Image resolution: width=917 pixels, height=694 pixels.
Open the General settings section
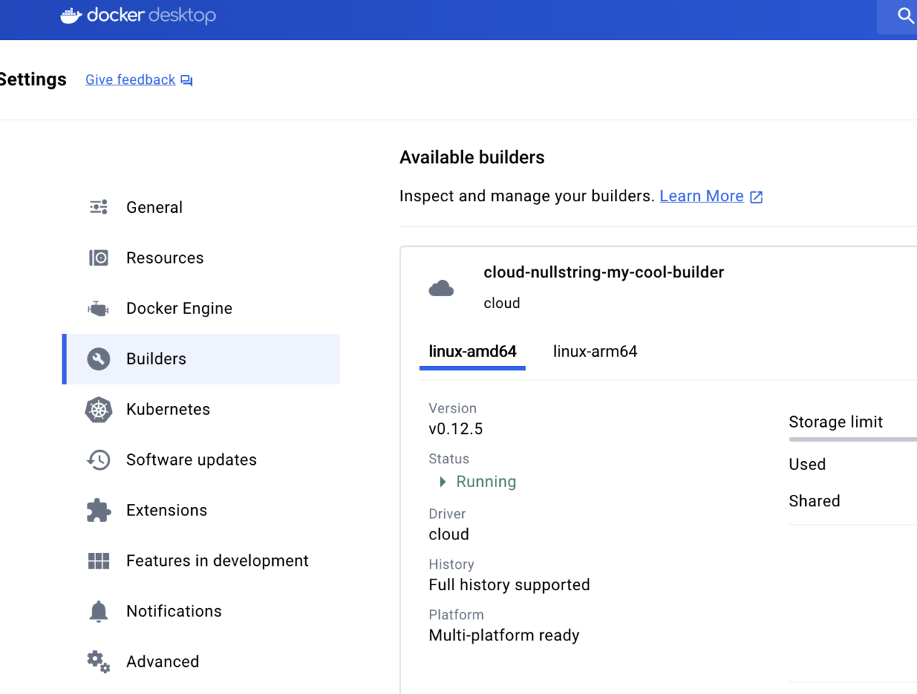154,207
